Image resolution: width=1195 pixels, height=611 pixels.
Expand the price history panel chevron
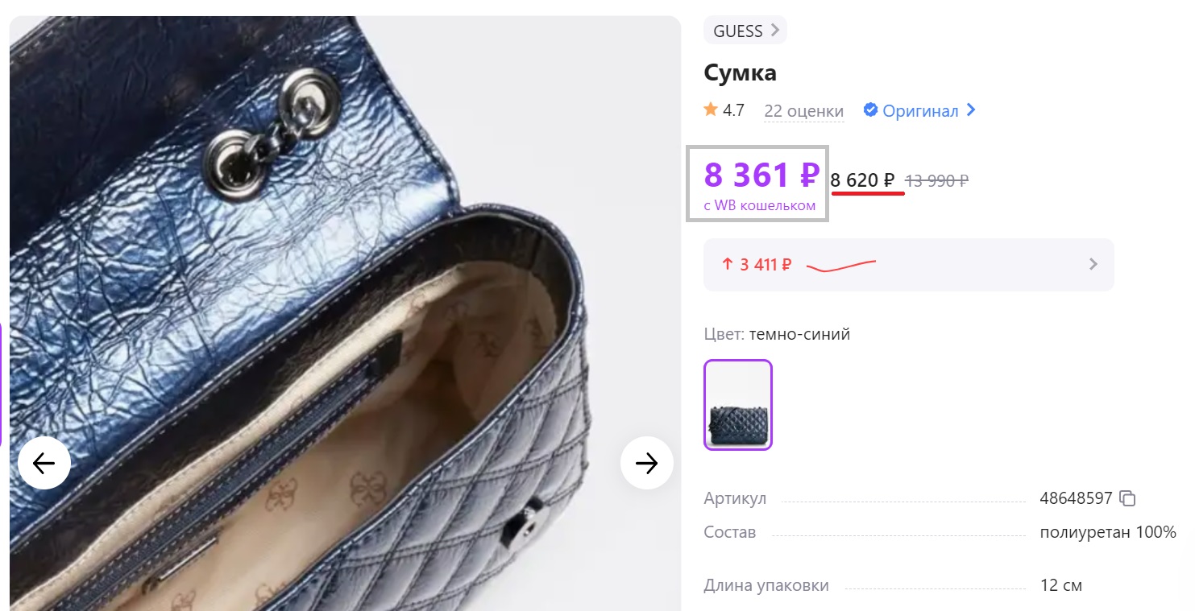(x=1093, y=264)
